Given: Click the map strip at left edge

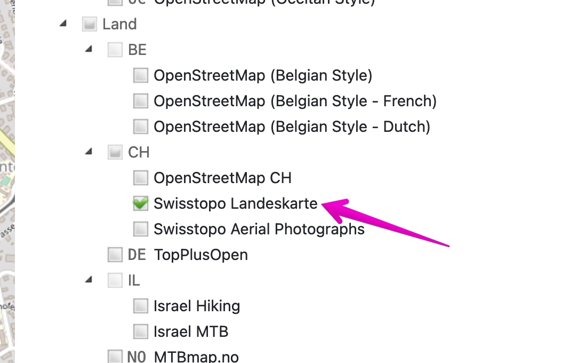Looking at the screenshot, I should click(x=7, y=181).
